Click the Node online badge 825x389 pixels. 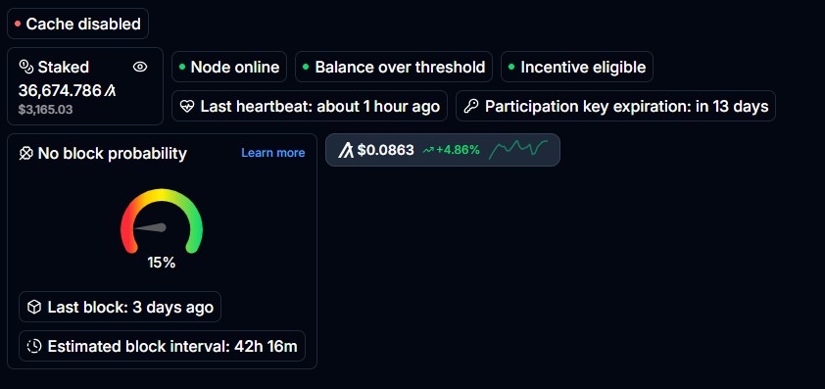[x=229, y=67]
